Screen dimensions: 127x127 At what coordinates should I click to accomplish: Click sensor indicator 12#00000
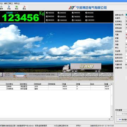tap(90, 20)
